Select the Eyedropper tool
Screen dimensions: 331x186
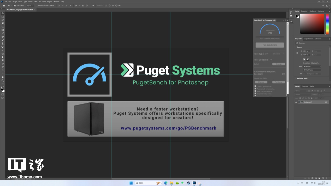tap(3, 34)
